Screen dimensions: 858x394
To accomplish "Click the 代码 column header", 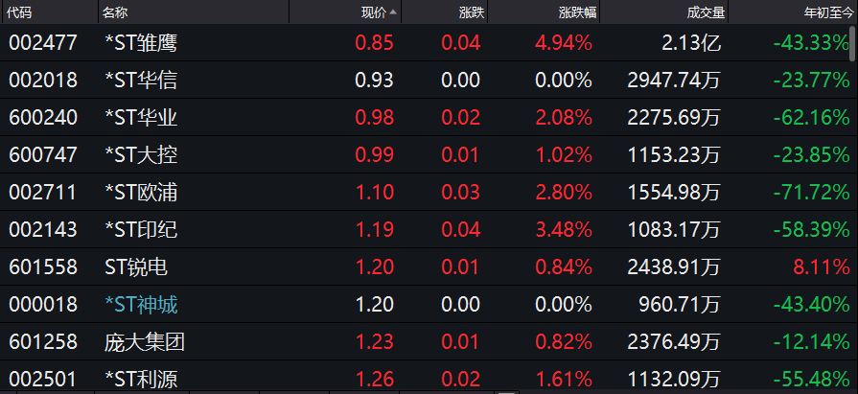I will [x=18, y=12].
